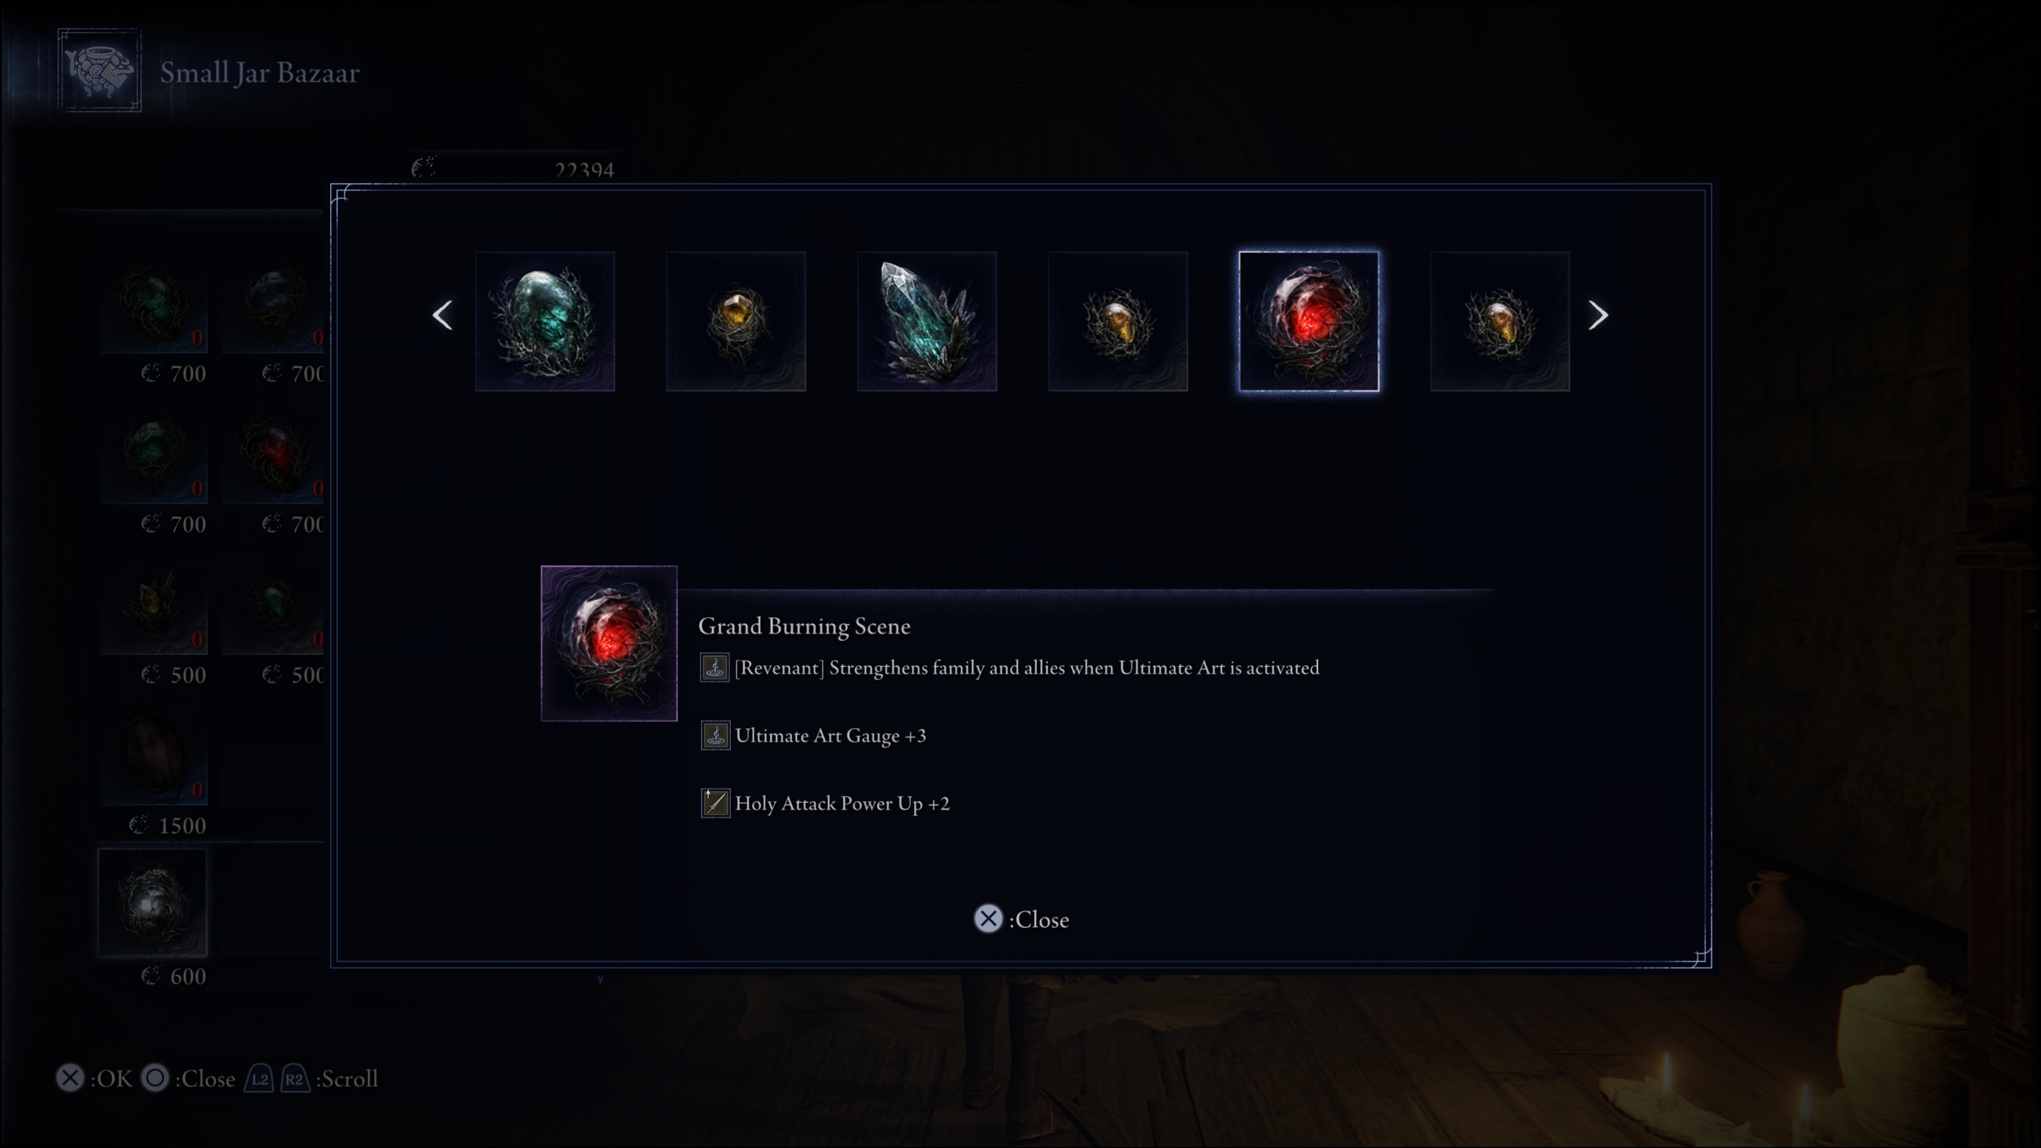Select the yellow relic left of the red one

coord(1118,322)
